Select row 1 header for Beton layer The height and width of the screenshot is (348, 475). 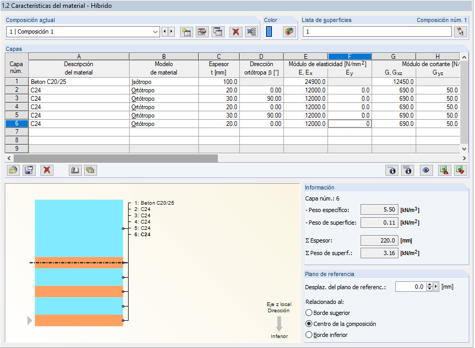point(17,82)
